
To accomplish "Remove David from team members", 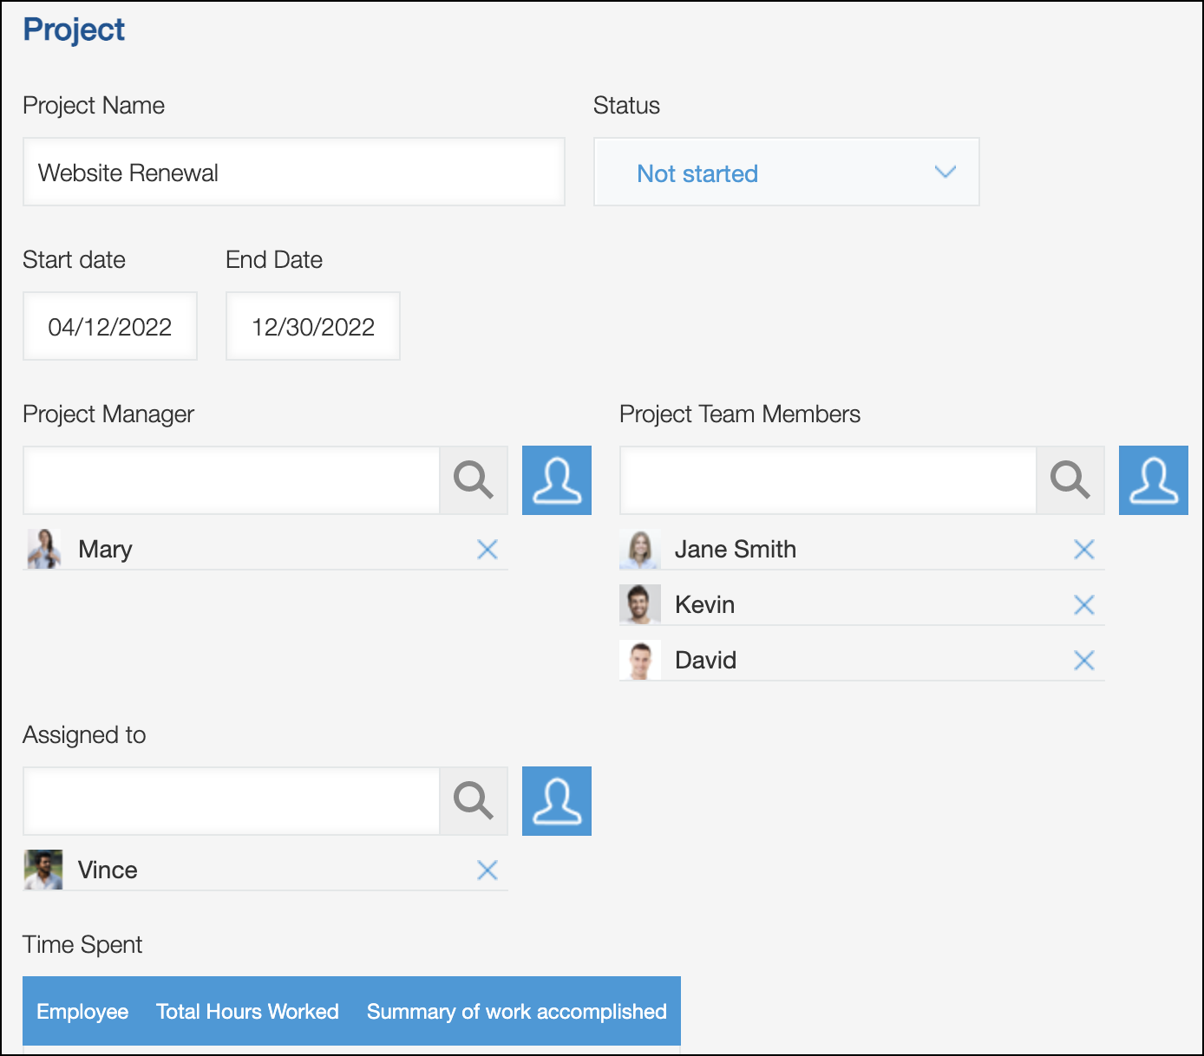I will click(1083, 661).
